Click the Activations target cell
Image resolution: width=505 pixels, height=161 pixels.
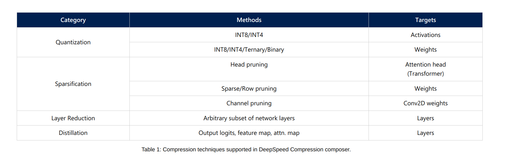pos(425,35)
